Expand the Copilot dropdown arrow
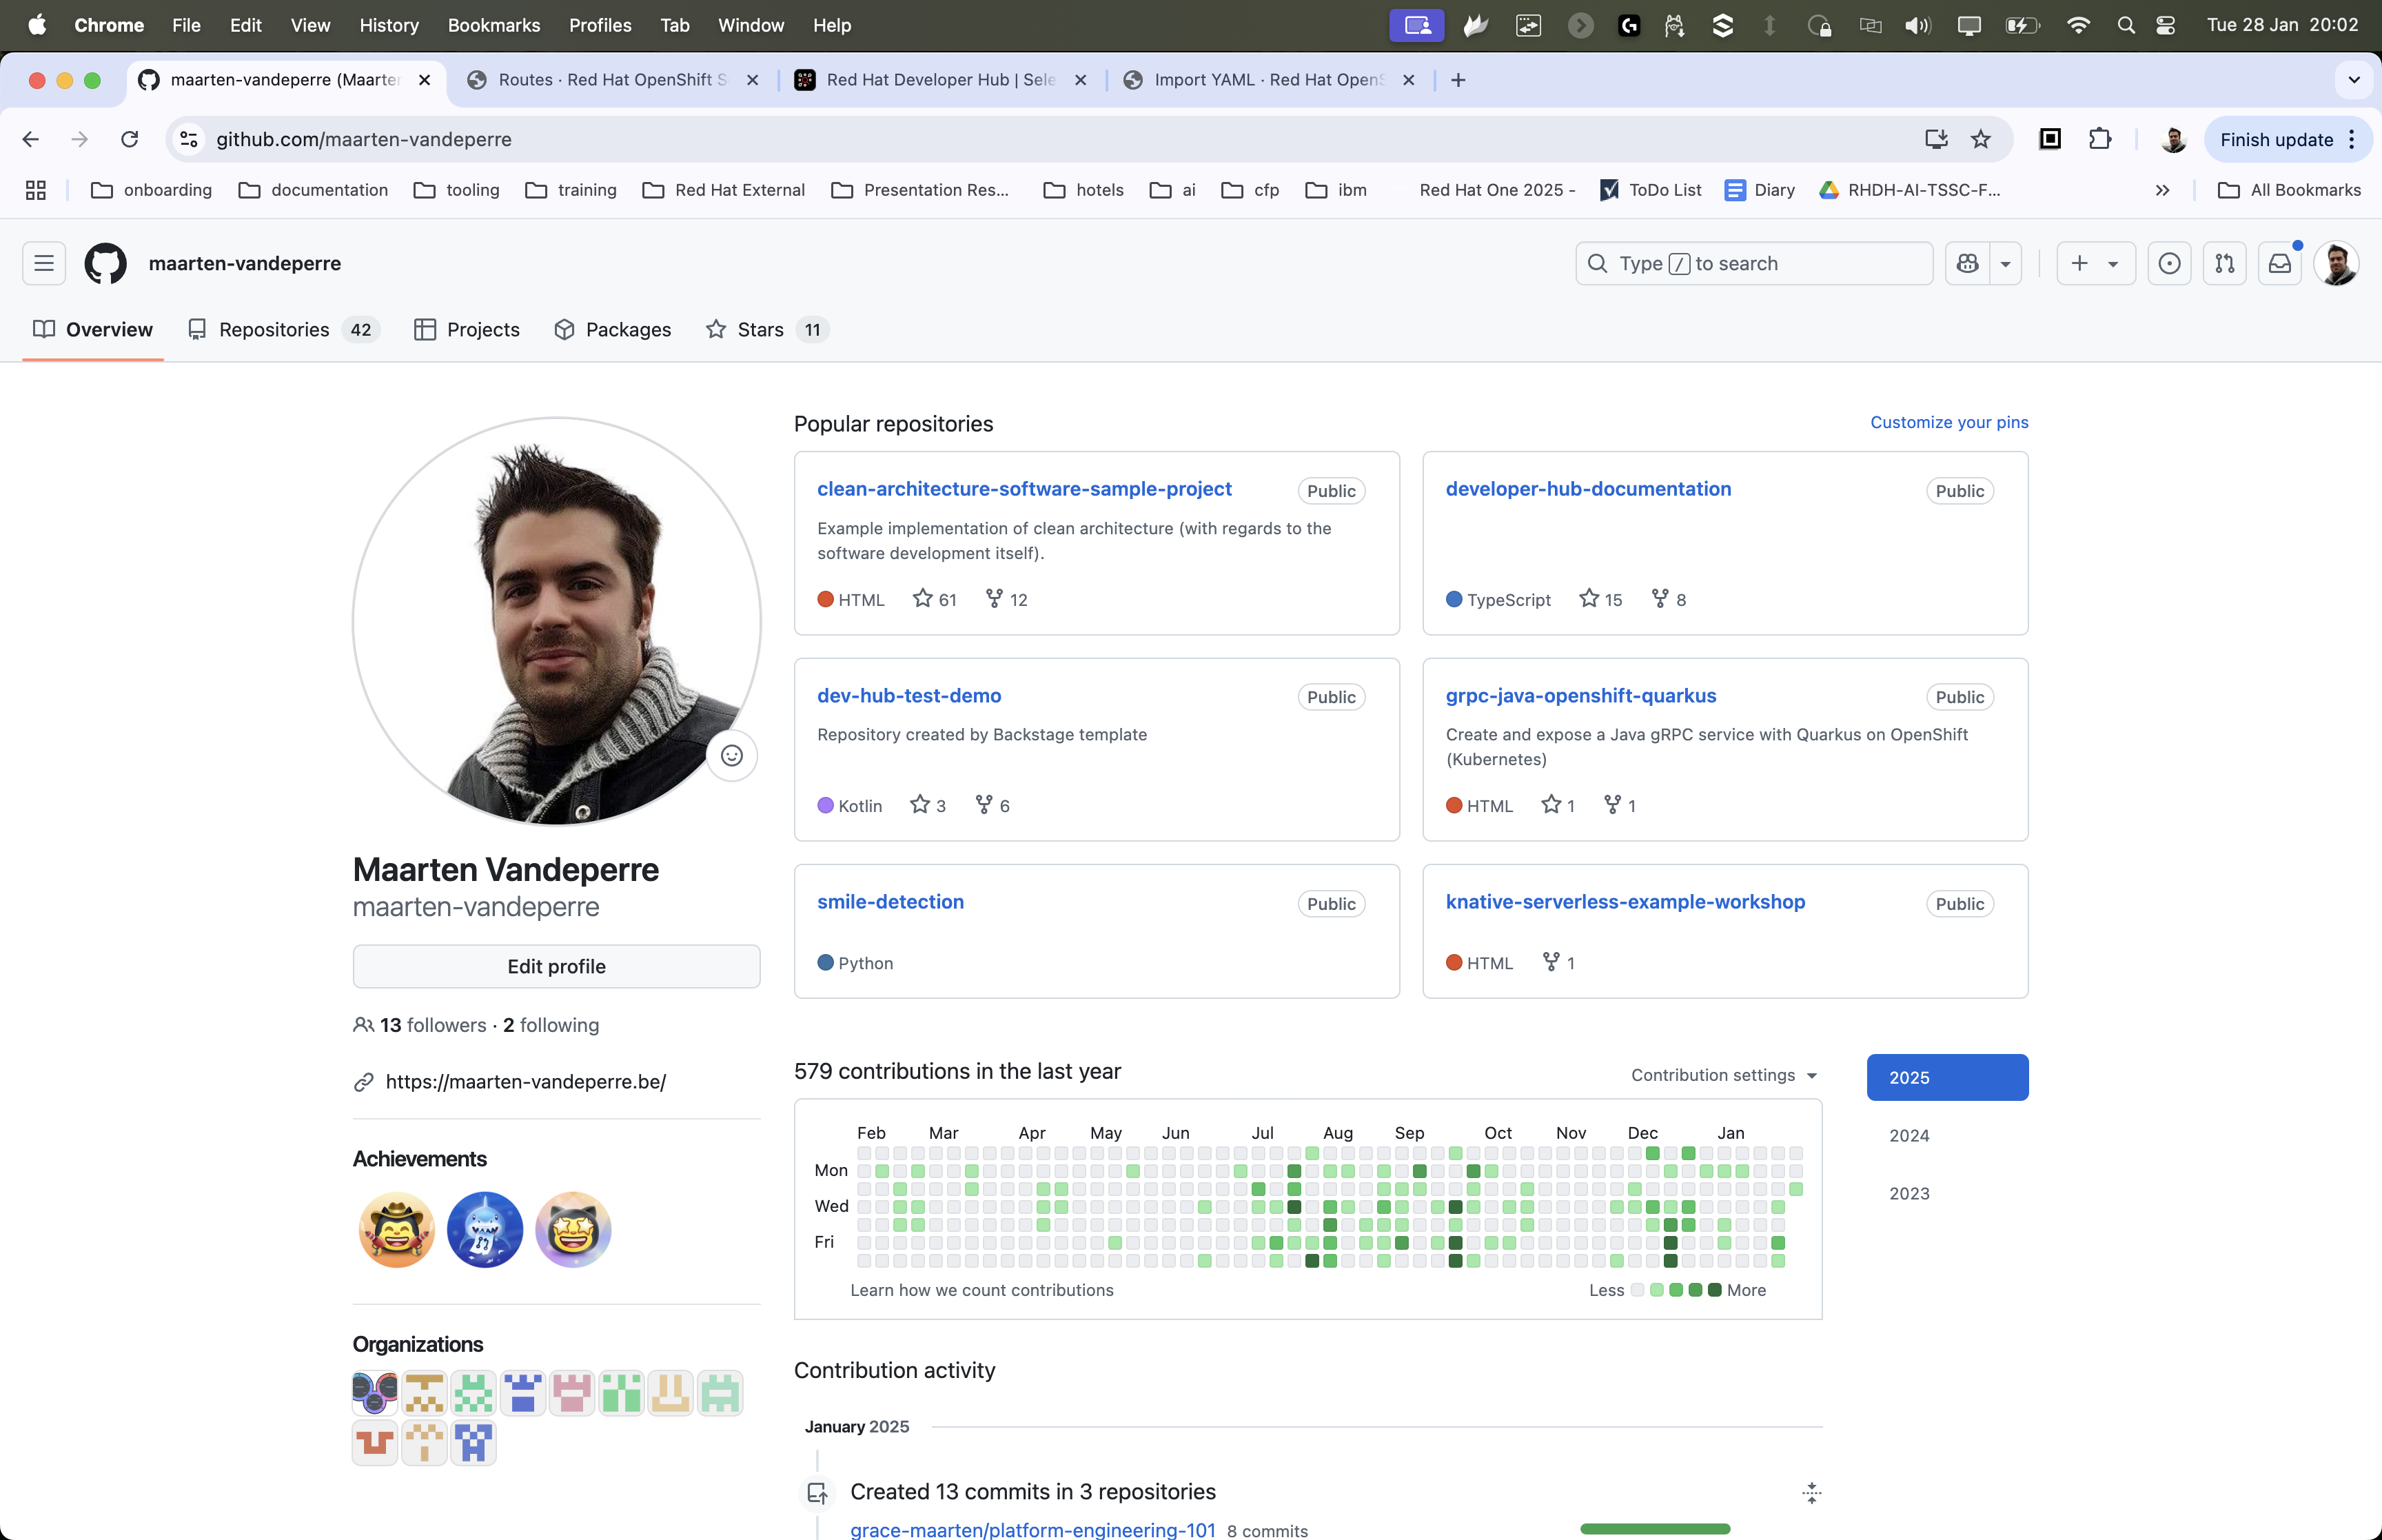Screen dimensions: 2382x1540 (2005, 264)
